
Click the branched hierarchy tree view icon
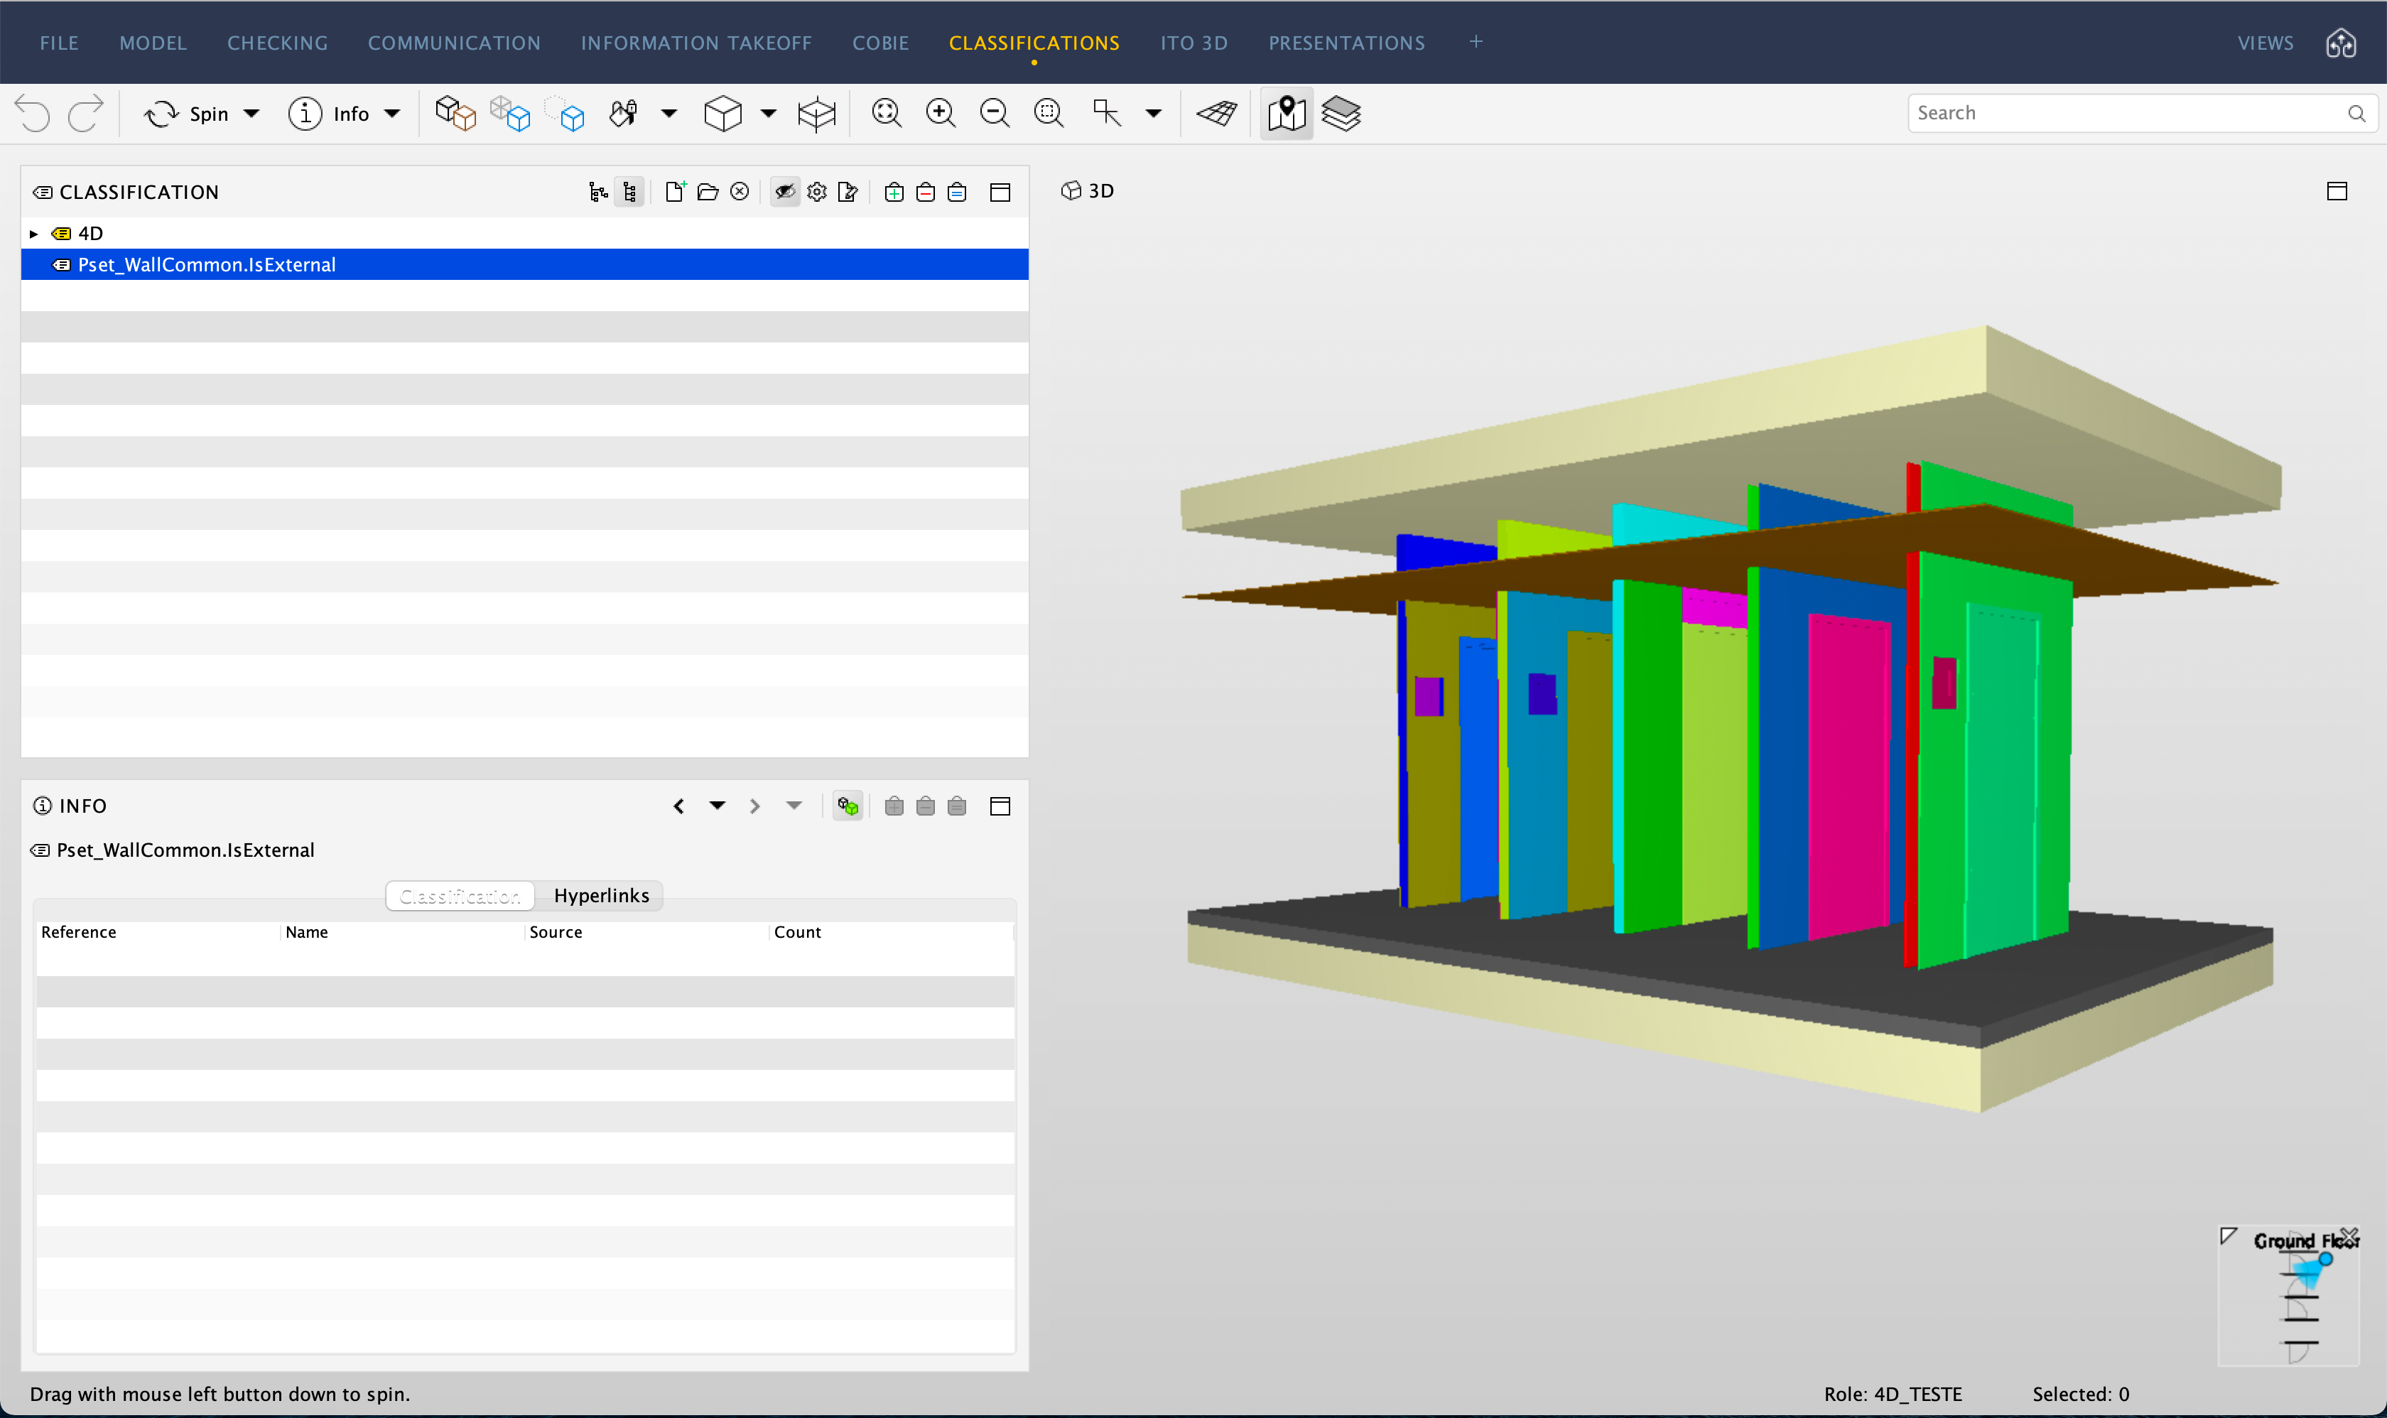pyautogui.click(x=598, y=192)
